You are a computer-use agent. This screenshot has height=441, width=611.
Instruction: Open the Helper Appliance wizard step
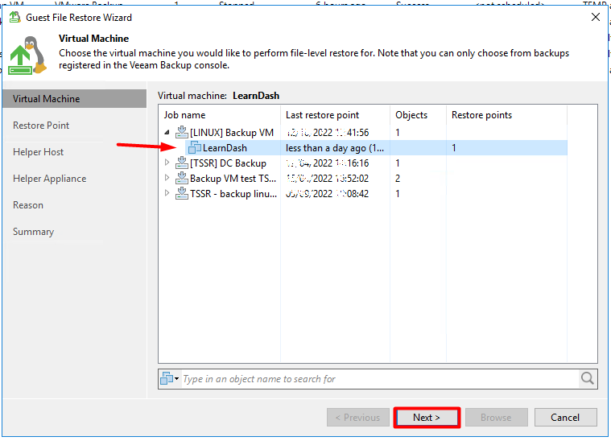click(49, 179)
